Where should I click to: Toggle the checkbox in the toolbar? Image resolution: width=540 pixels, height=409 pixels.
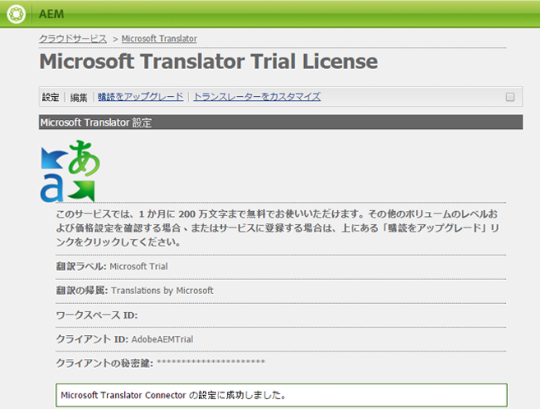point(510,97)
